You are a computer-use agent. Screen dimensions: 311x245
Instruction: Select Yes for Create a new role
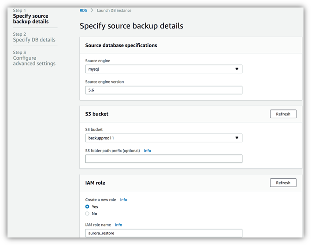87,207
